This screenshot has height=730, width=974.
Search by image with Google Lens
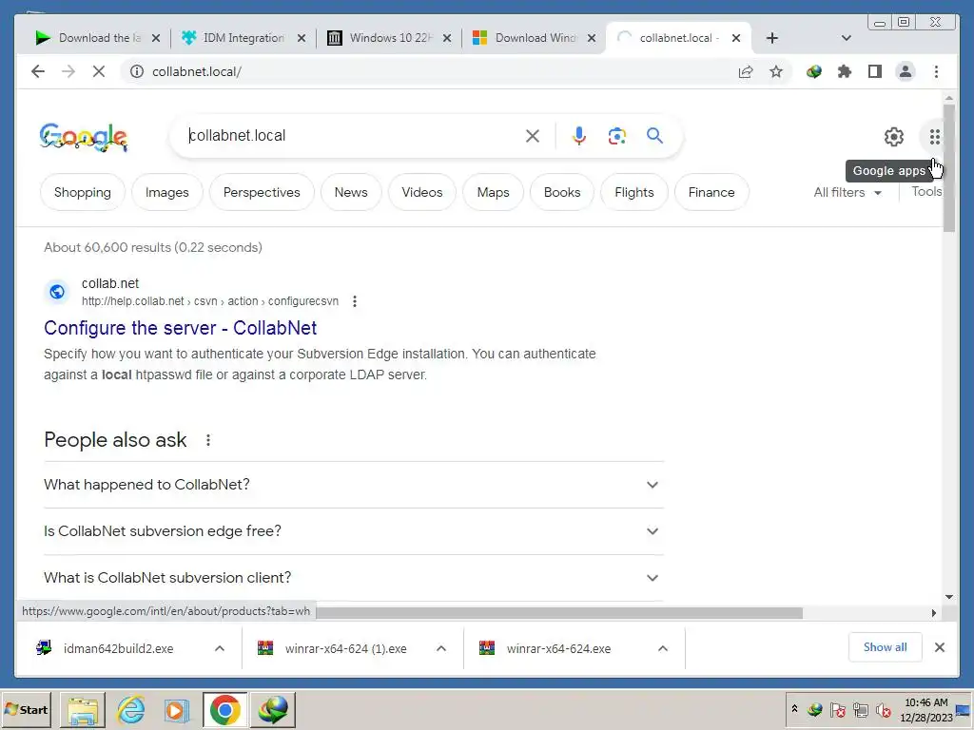(616, 136)
